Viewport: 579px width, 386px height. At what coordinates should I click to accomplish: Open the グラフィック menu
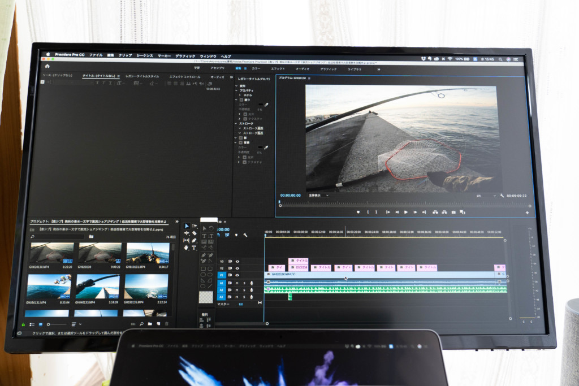(185, 56)
